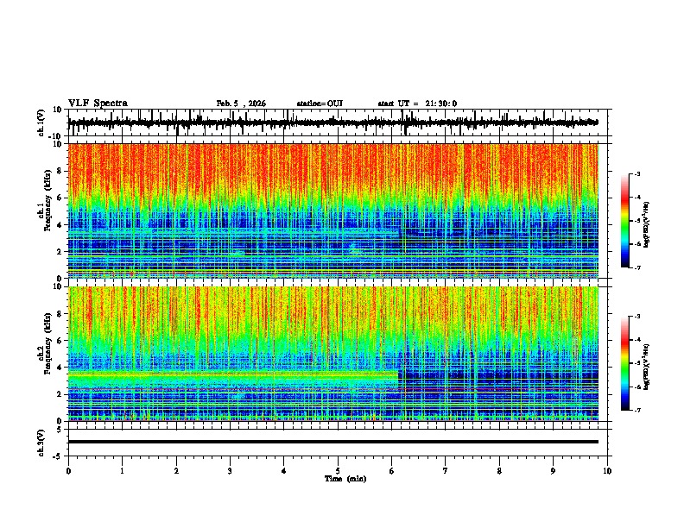Click time axis tick label '4'
The width and height of the screenshot is (684, 528).
(284, 471)
